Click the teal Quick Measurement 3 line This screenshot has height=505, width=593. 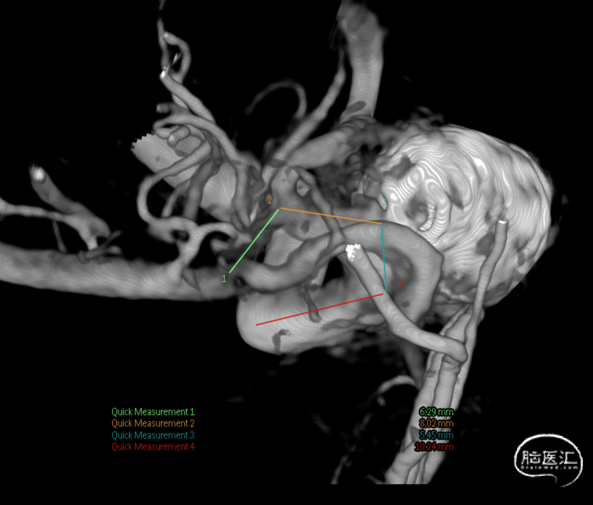[x=384, y=258]
